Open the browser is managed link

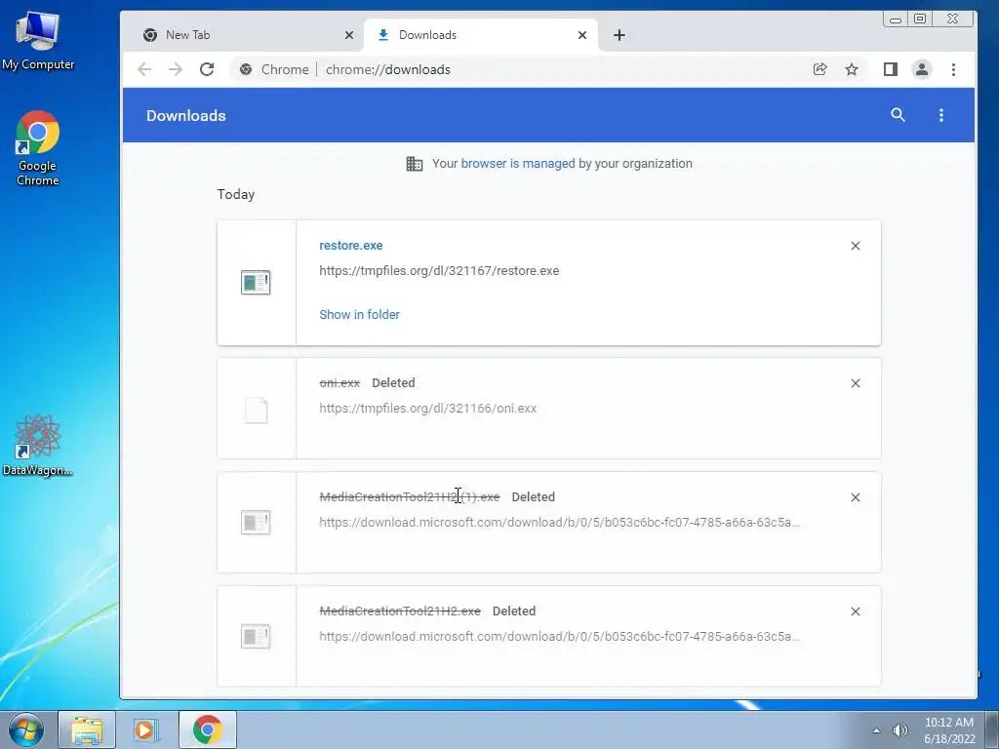pos(518,164)
